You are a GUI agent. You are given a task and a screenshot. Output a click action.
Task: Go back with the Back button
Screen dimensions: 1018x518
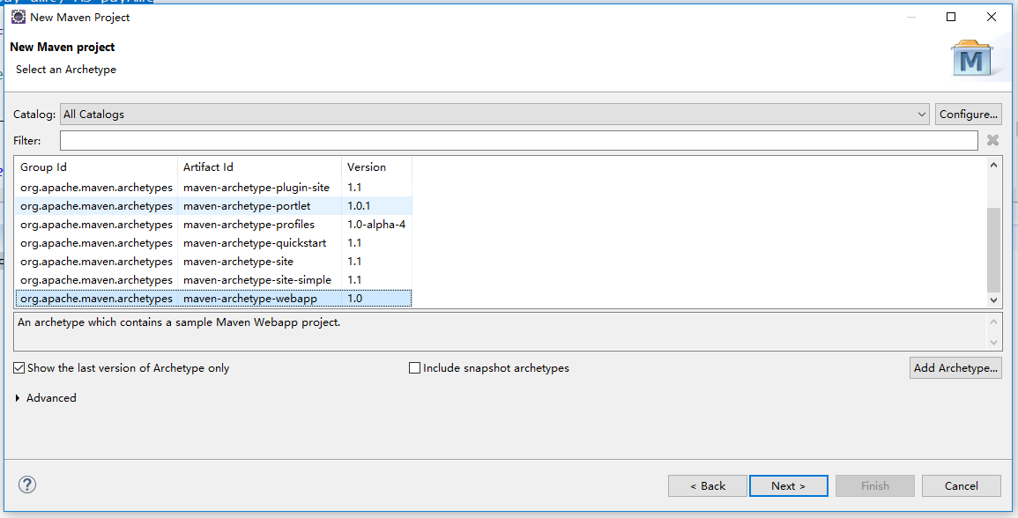(708, 486)
